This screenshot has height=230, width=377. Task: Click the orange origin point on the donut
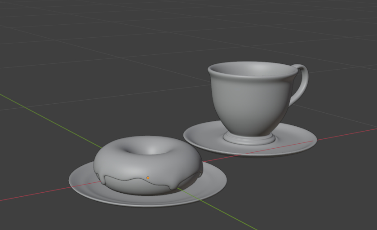pos(148,178)
